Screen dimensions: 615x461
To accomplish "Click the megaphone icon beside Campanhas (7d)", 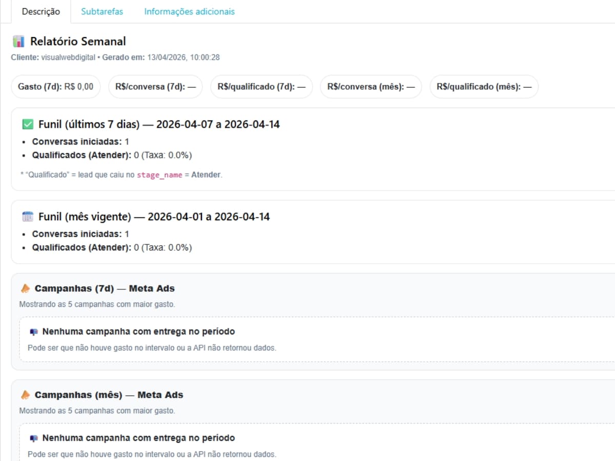I will [x=26, y=288].
